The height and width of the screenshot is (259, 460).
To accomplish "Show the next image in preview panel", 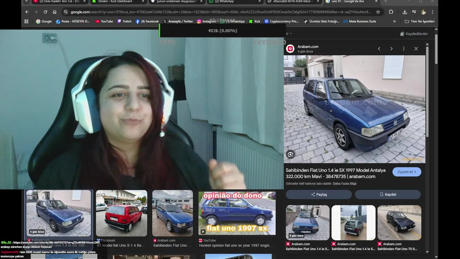I will coord(391,49).
